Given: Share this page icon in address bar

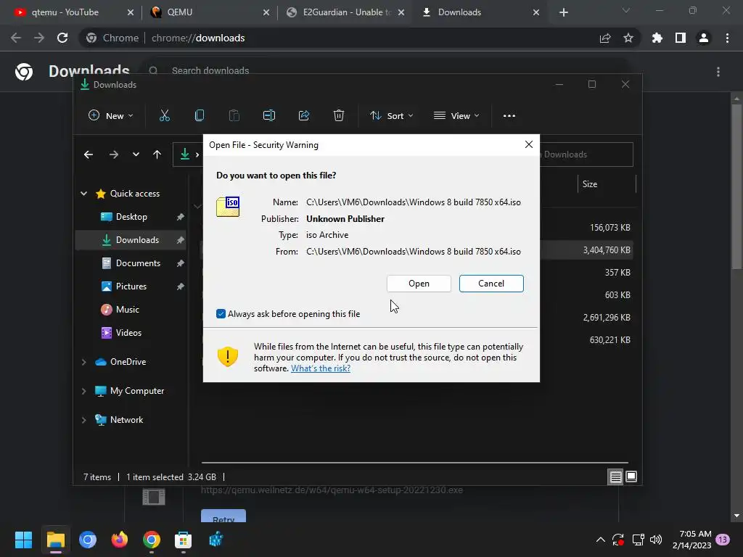Looking at the screenshot, I should [x=605, y=38].
